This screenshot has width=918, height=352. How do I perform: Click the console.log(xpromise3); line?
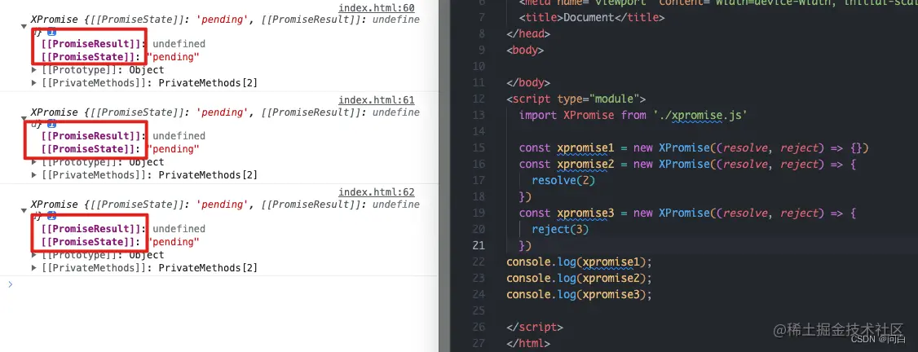(578, 294)
